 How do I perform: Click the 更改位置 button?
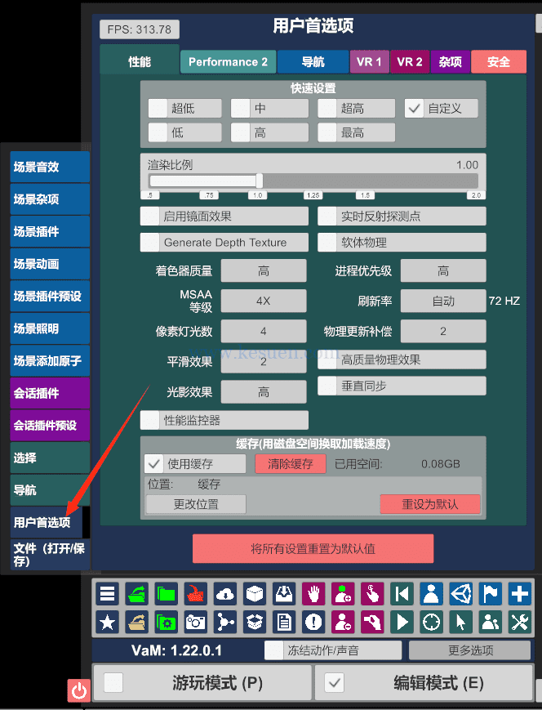196,504
